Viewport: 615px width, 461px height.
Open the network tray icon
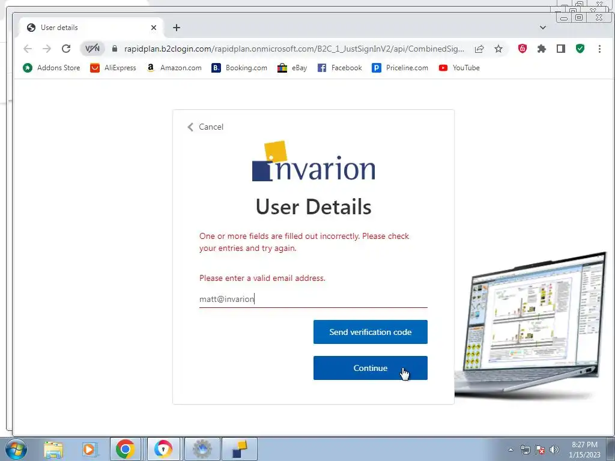pos(525,450)
